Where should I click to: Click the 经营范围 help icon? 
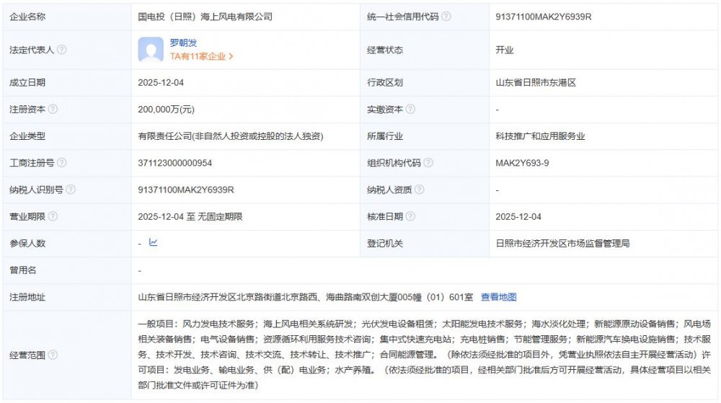(53, 355)
